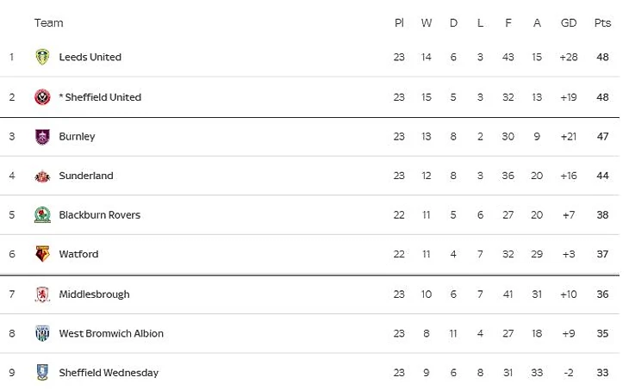Click the Middlesbrough club crest
Screen dimensions: 629x390
click(42, 294)
